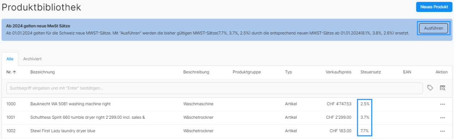This screenshot has width=454, height=139.
Task: Open the Stewi First Lady product row
Action: (x=227, y=131)
